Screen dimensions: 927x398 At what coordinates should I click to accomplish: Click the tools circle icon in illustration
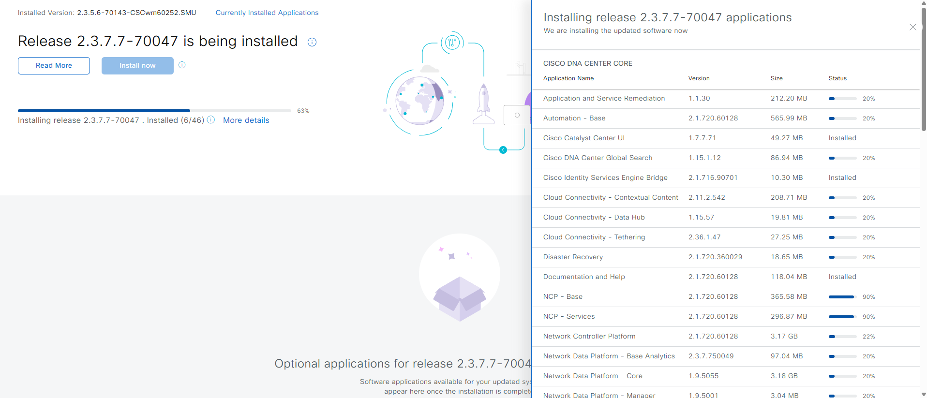coord(452,43)
